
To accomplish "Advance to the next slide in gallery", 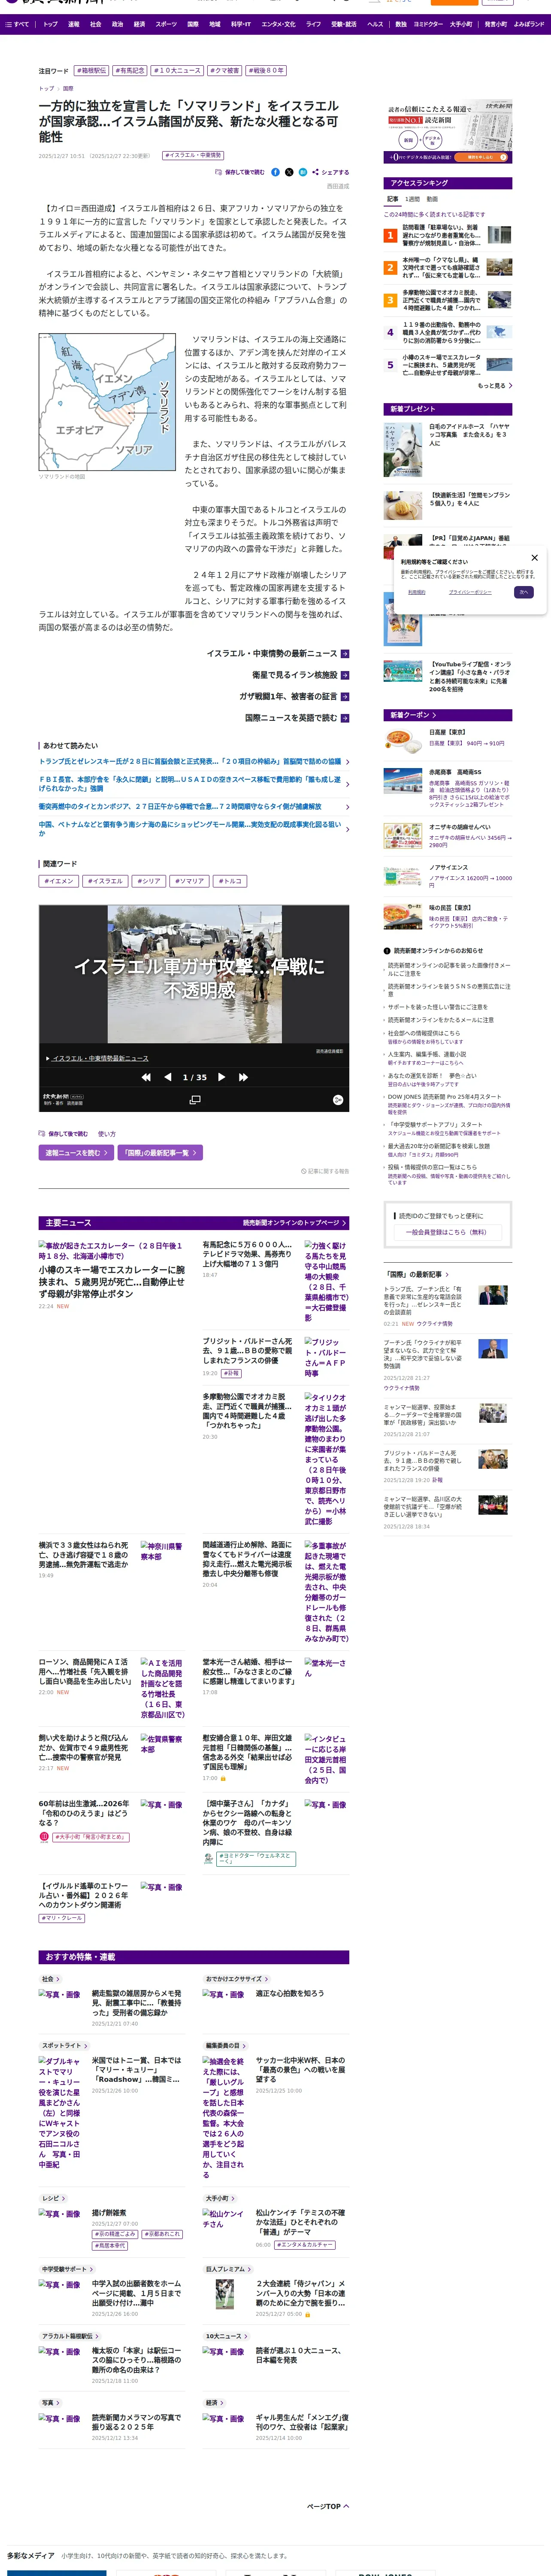I will [221, 1077].
